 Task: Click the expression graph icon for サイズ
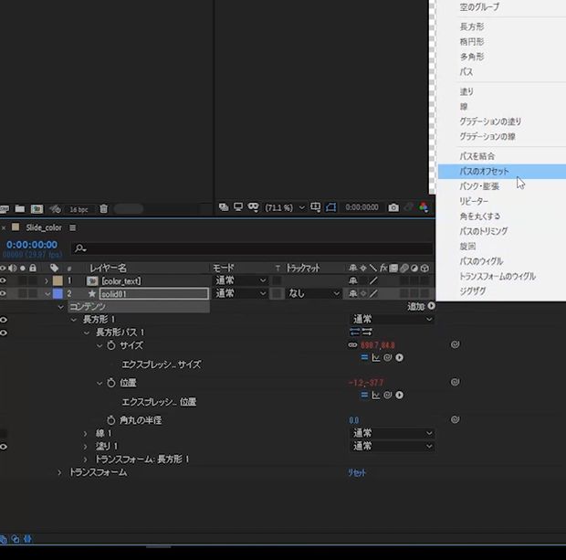[376, 357]
